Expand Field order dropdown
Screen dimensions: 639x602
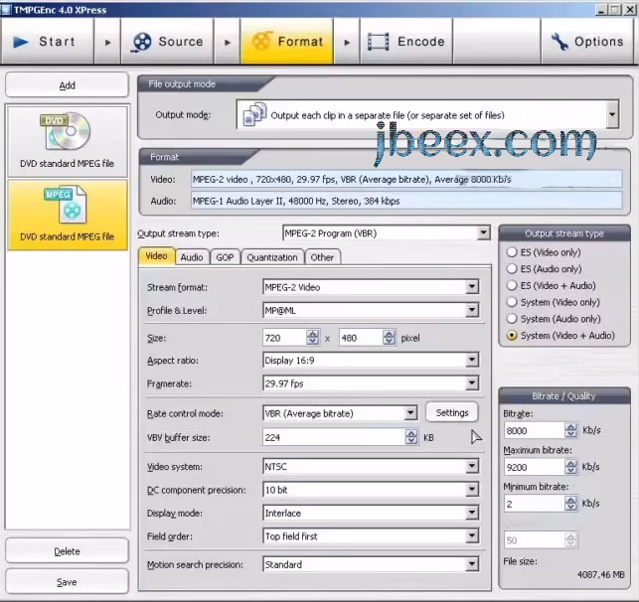pyautogui.click(x=472, y=535)
